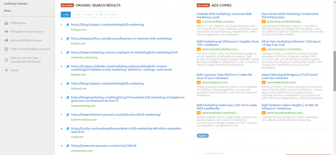Open external link icon for hingemarketing.com result
The height and width of the screenshot is (155, 336).
coord(67,98)
